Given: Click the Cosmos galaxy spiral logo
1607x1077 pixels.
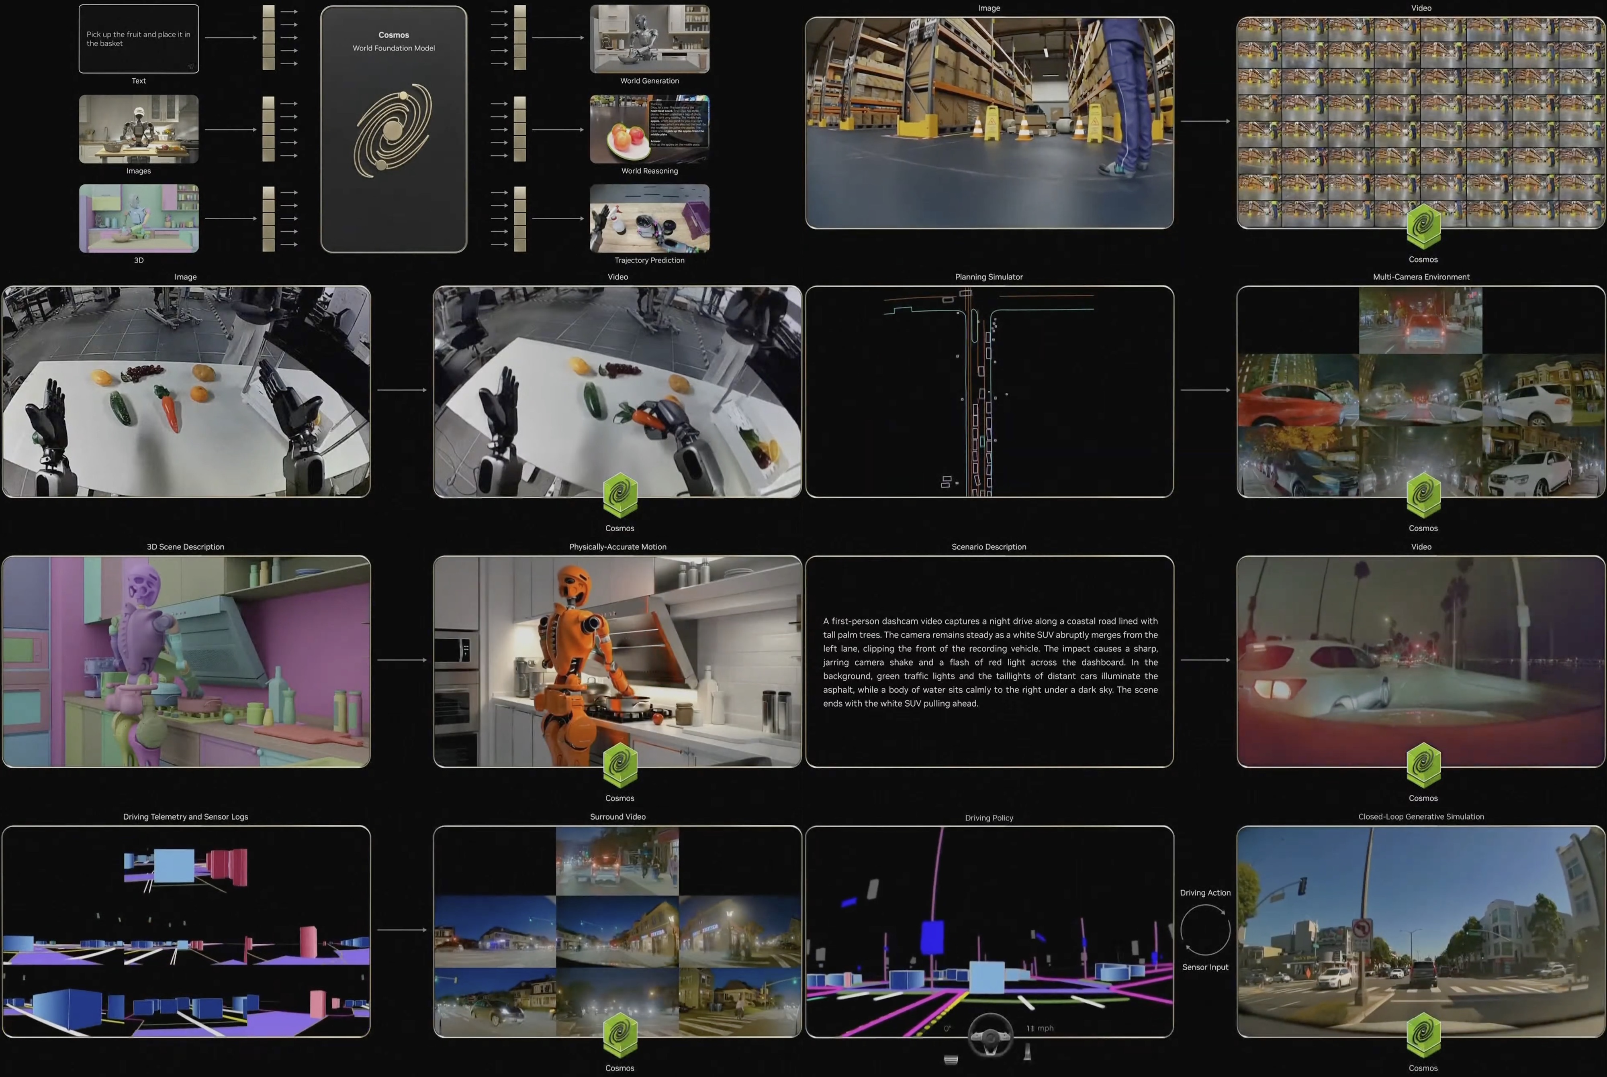Looking at the screenshot, I should (x=393, y=130).
